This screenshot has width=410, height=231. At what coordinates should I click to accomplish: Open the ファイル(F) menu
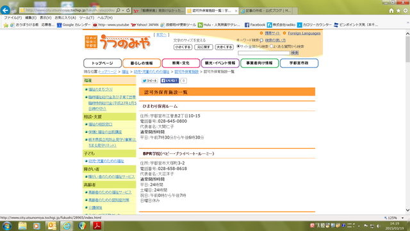click(13, 17)
